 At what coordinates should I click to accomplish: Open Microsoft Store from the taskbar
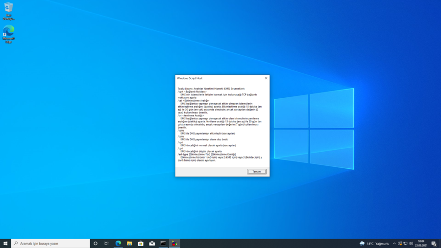[141, 243]
